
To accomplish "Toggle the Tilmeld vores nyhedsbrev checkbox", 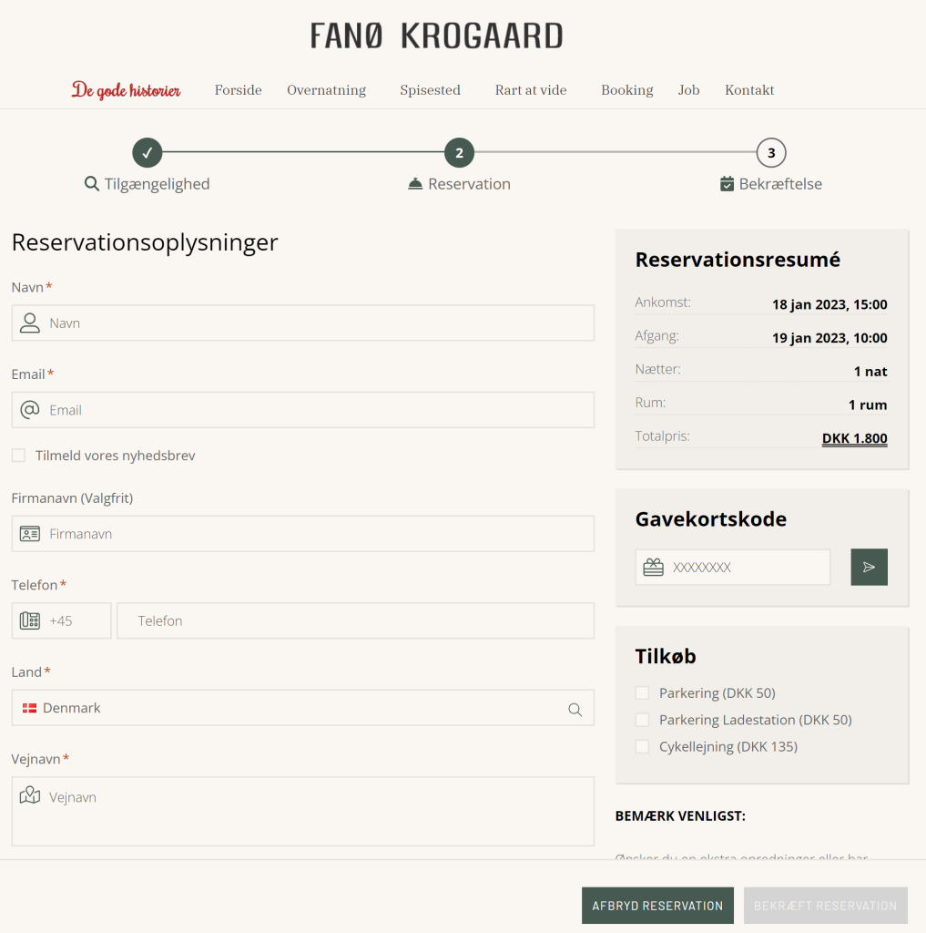I will point(18,456).
